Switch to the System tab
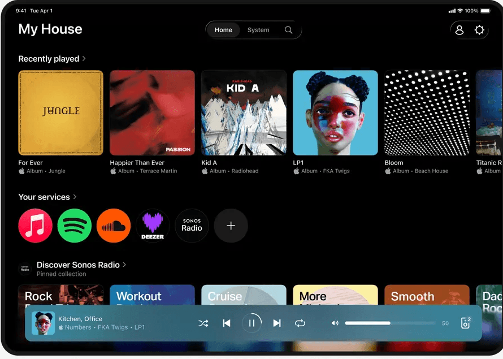The image size is (503, 359). tap(258, 30)
